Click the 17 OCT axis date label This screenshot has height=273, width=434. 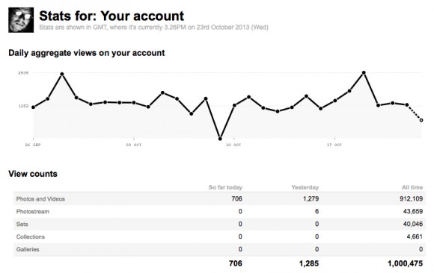point(334,145)
